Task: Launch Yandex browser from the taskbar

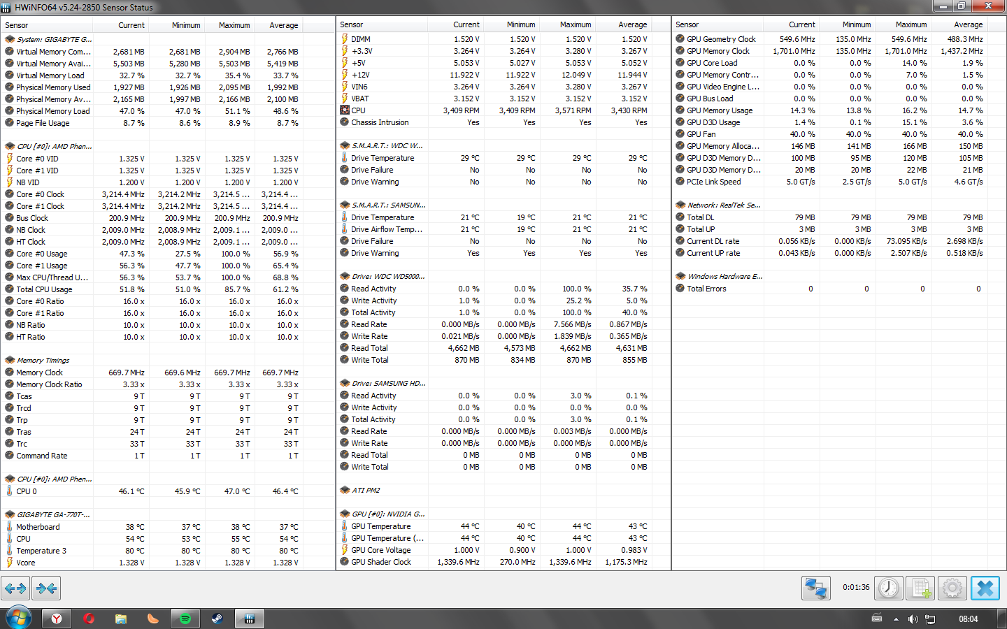Action: point(56,619)
